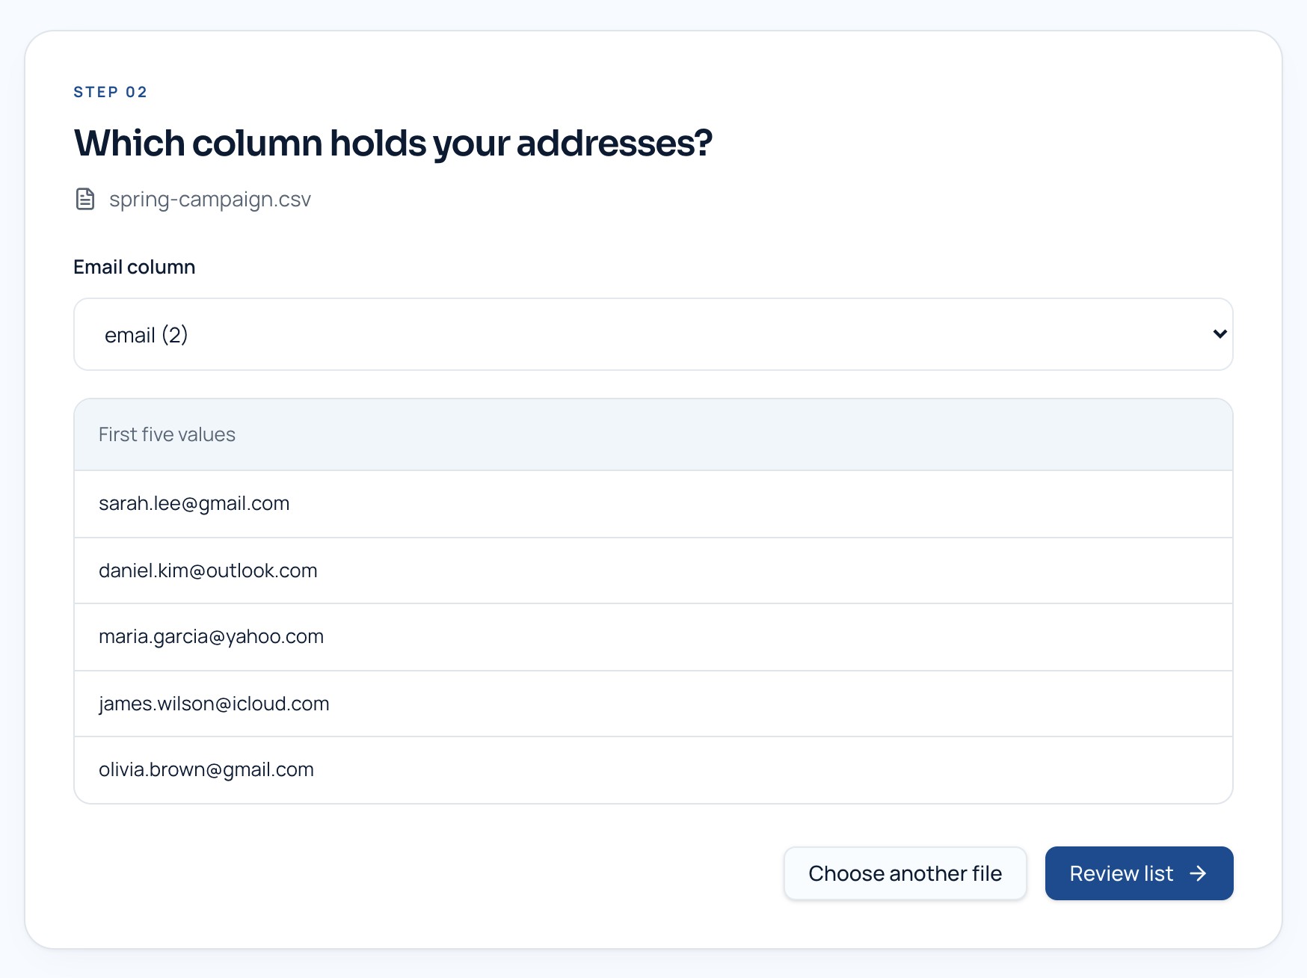Click the heading about address column
This screenshot has width=1307, height=978.
point(393,144)
